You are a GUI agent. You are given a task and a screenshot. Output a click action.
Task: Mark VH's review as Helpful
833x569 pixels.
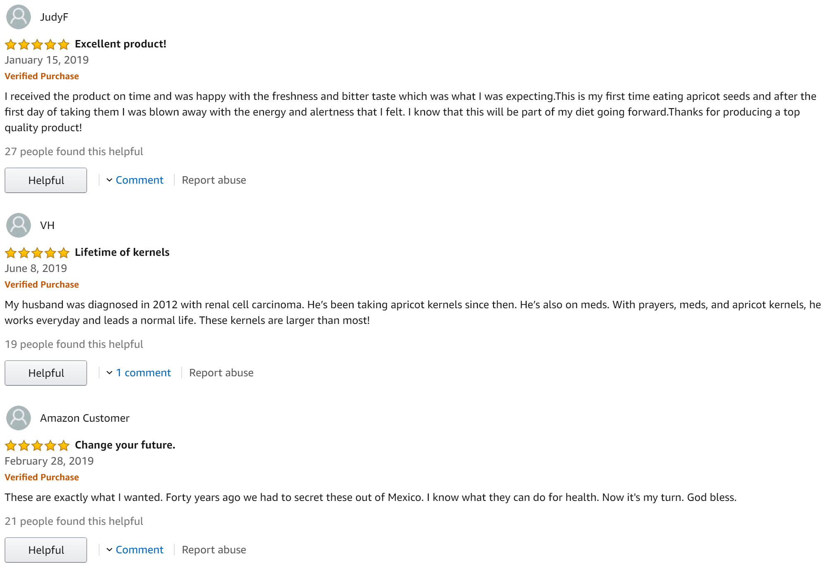46,373
